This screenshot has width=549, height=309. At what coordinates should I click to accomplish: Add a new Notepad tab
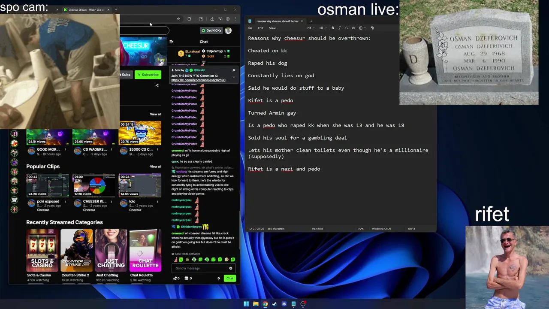click(x=311, y=21)
